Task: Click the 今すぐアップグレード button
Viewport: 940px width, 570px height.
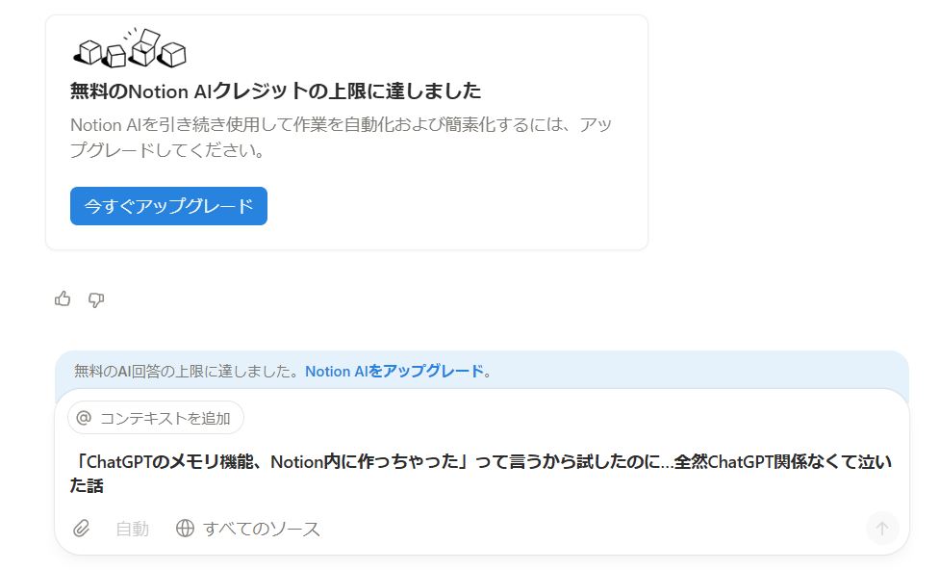Action: tap(168, 206)
